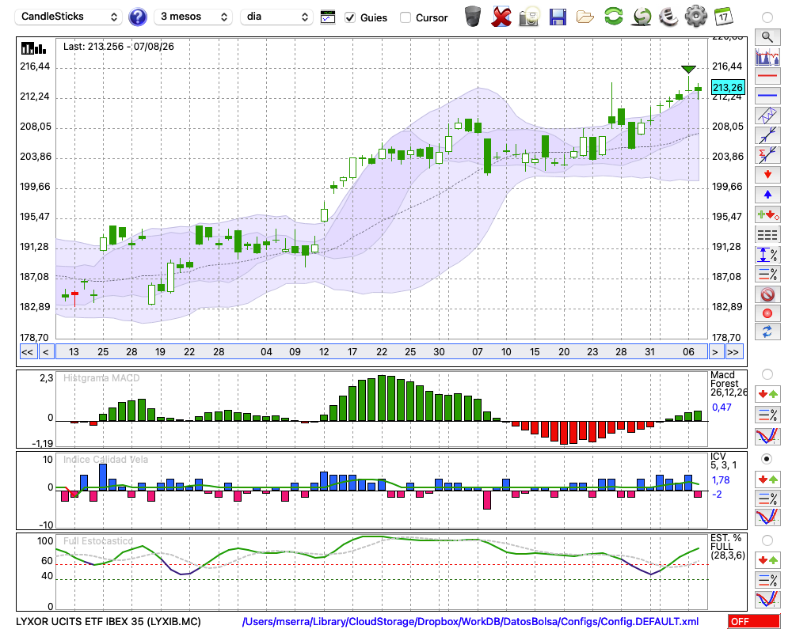Click the << jump to start button
Image resolution: width=792 pixels, height=633 pixels.
click(27, 352)
